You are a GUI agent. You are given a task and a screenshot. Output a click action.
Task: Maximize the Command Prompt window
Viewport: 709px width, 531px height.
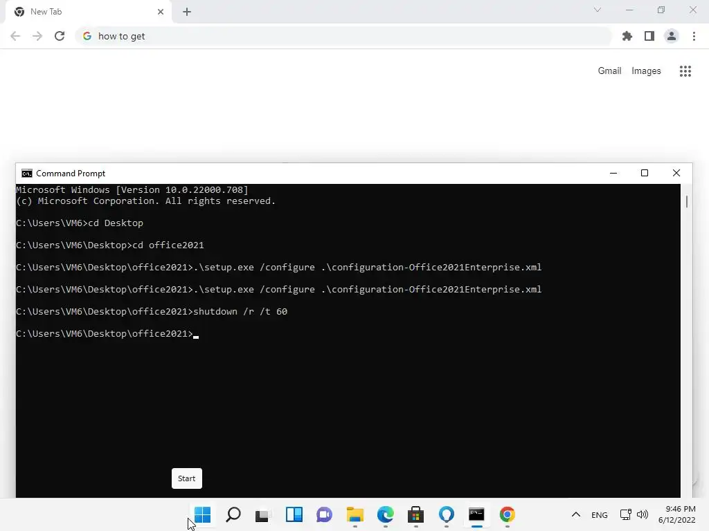tap(645, 173)
